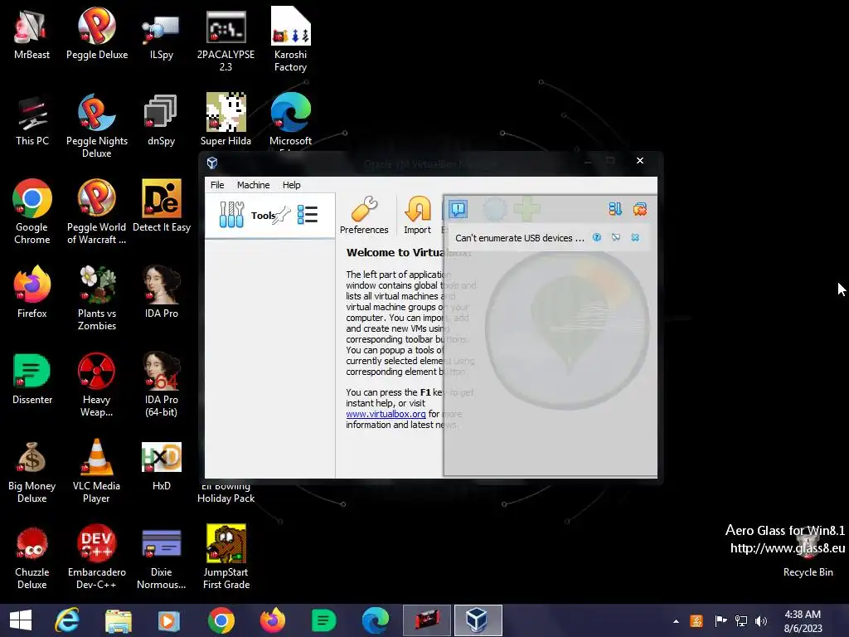
Task: Toggle notification sort order icon
Action: tap(614, 209)
